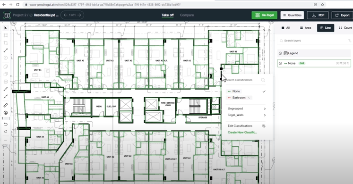
Task: Open the Project 2 breadcrumb
Action: tap(19, 15)
